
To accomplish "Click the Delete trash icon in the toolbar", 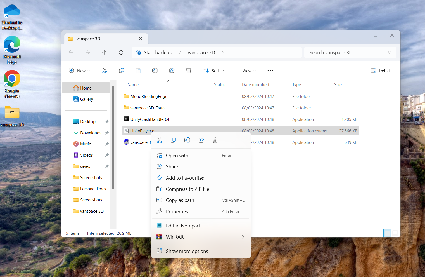I will coord(189,71).
